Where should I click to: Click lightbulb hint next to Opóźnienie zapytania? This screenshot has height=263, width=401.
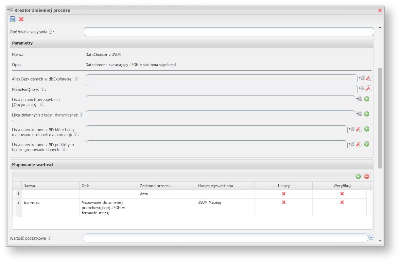pos(51,32)
